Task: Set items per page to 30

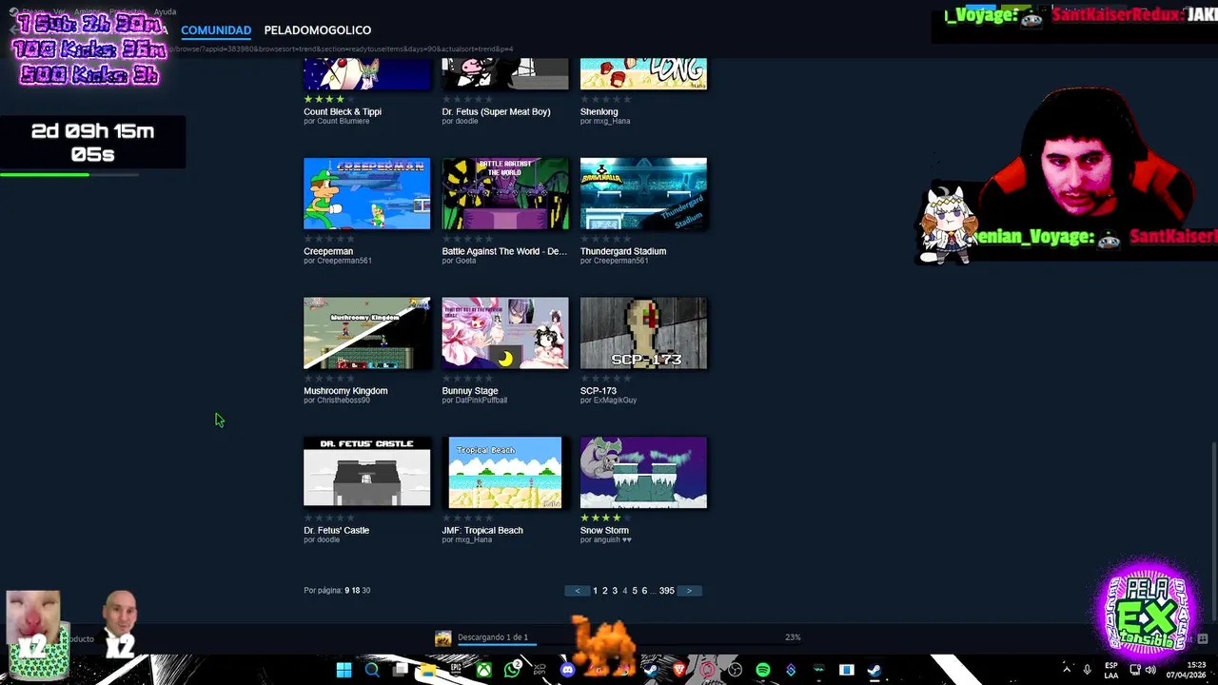Action: pyautogui.click(x=366, y=591)
